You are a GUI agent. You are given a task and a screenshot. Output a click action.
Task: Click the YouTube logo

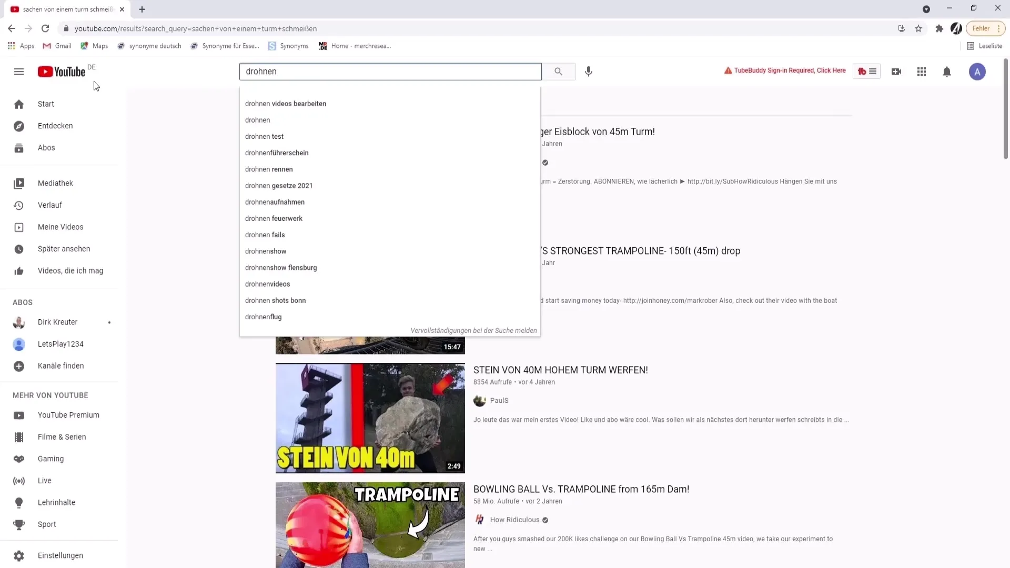[62, 72]
